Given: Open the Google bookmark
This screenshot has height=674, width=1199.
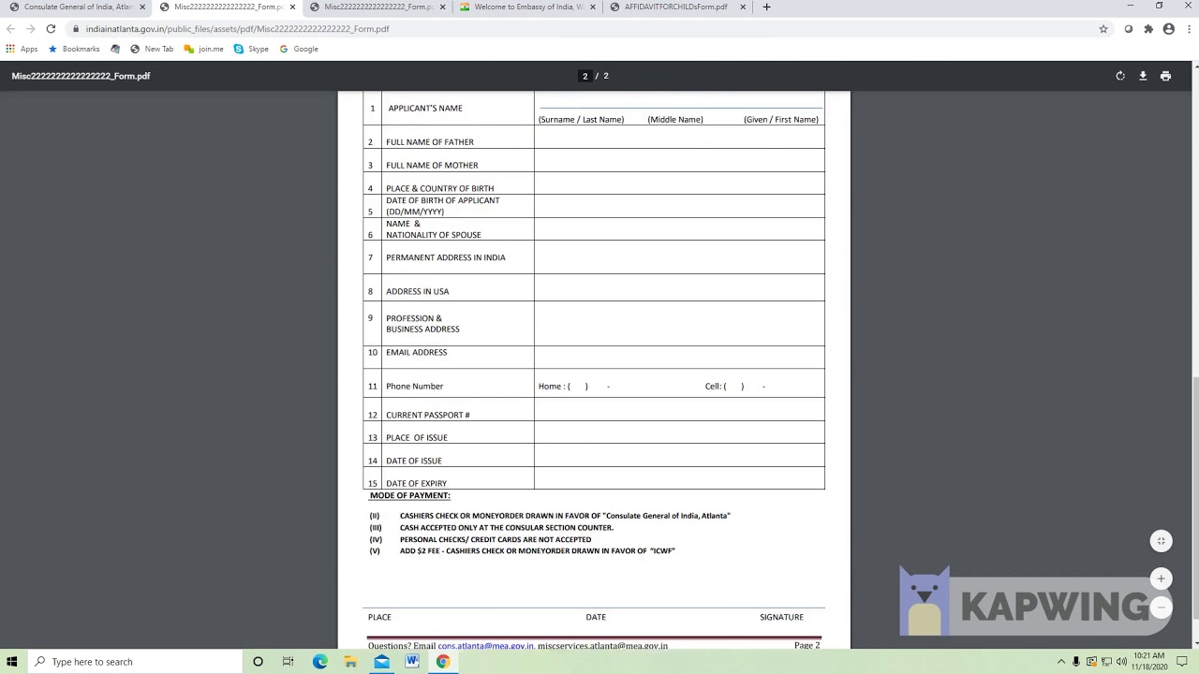Looking at the screenshot, I should (299, 49).
